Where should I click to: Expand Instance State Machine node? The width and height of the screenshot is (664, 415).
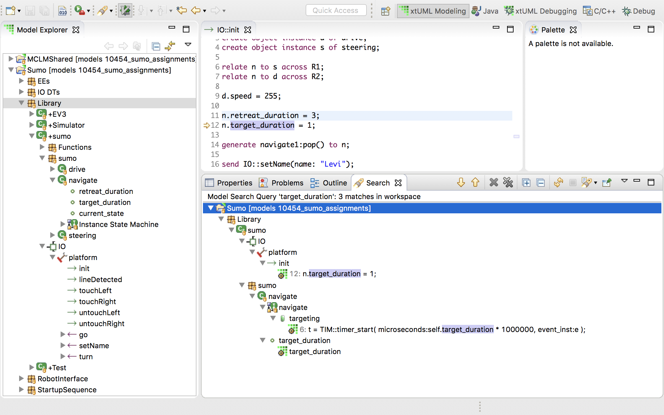click(x=63, y=224)
